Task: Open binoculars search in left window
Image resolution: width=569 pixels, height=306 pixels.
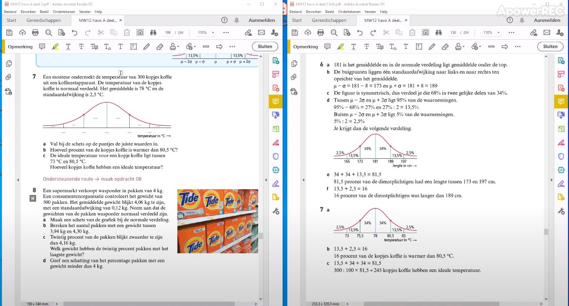Action: point(153,33)
